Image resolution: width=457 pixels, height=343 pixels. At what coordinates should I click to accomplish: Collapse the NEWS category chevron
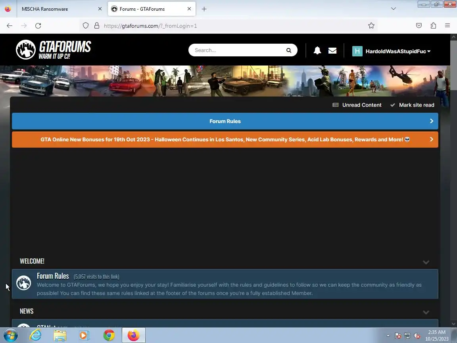point(426,312)
